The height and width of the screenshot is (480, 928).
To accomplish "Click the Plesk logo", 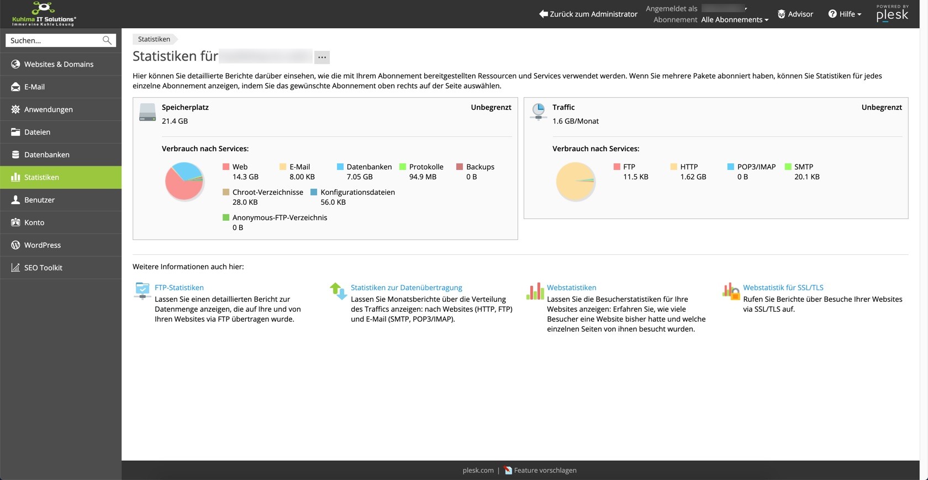I will pyautogui.click(x=892, y=14).
